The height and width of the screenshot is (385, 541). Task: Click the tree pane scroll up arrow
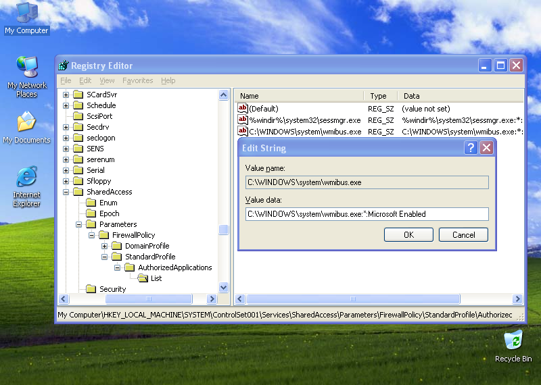(x=224, y=95)
